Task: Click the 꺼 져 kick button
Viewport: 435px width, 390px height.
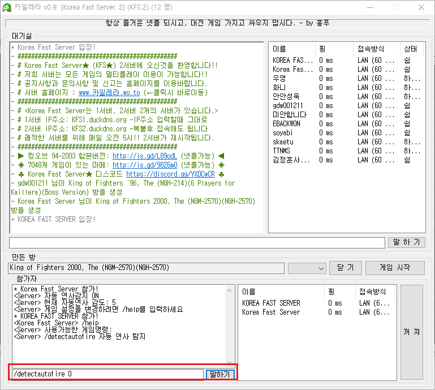Action: click(x=412, y=332)
